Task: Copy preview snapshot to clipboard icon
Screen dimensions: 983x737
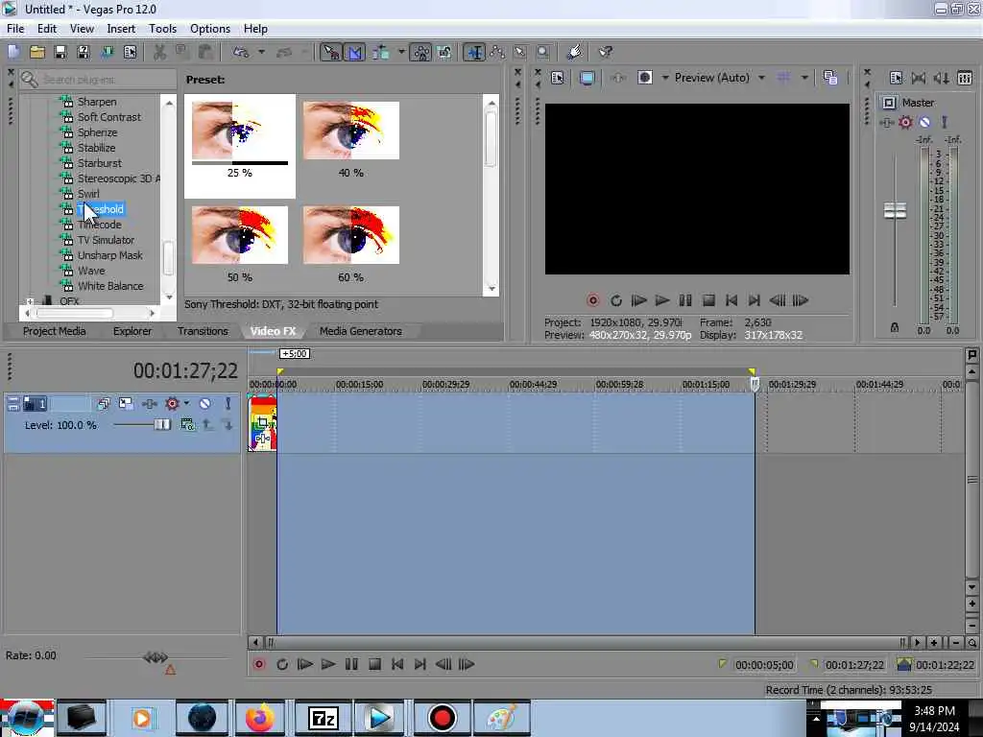Action: coord(830,78)
